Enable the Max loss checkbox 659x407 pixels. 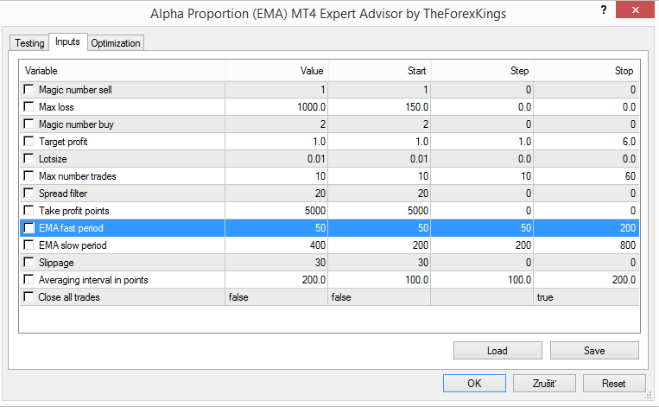point(29,107)
